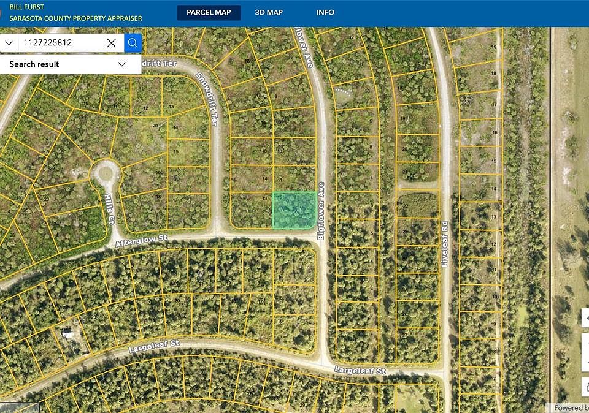The width and height of the screenshot is (589, 413).
Task: Click the left Largeleaf St label
Action: pyautogui.click(x=153, y=348)
